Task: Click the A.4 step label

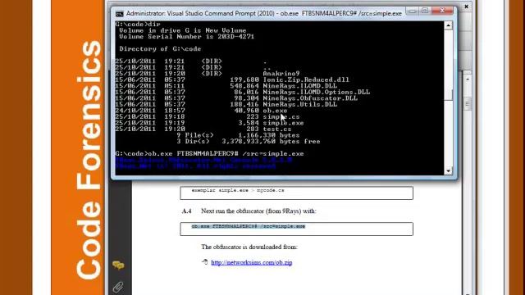Action: tap(186, 211)
